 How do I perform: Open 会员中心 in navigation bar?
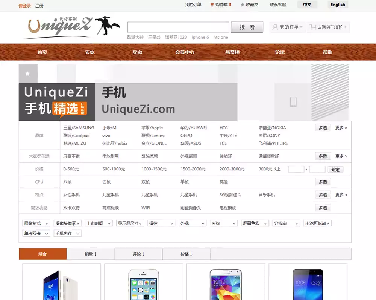(185, 52)
